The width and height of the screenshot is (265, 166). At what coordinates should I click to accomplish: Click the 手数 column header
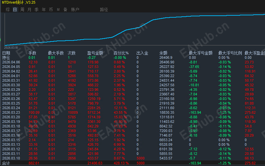32,53
